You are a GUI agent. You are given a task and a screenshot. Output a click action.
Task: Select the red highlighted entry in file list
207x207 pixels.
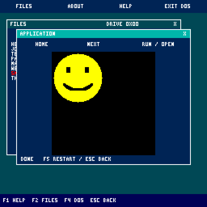[13, 73]
